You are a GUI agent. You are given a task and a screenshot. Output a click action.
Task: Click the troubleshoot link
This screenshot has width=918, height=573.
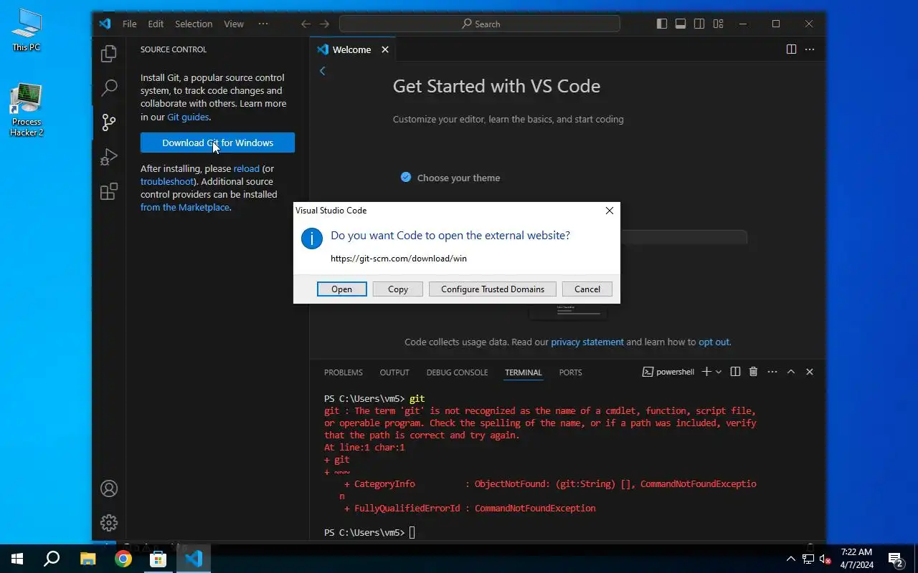tap(167, 181)
